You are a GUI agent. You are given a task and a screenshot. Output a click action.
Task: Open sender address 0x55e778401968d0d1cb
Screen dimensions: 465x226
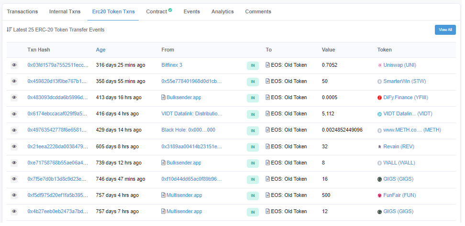191,81
